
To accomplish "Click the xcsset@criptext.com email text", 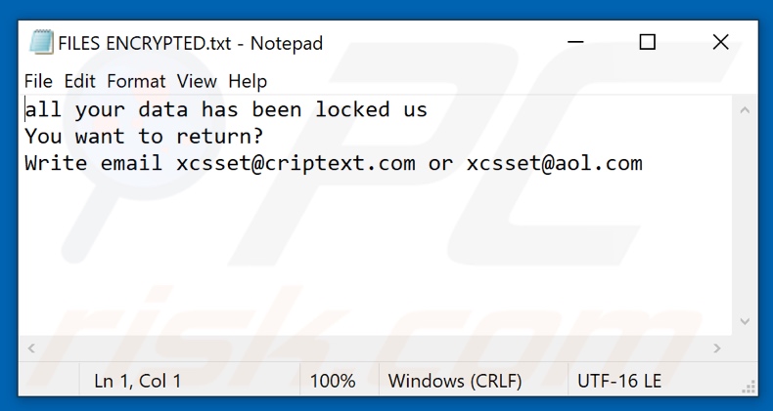I will click(296, 163).
